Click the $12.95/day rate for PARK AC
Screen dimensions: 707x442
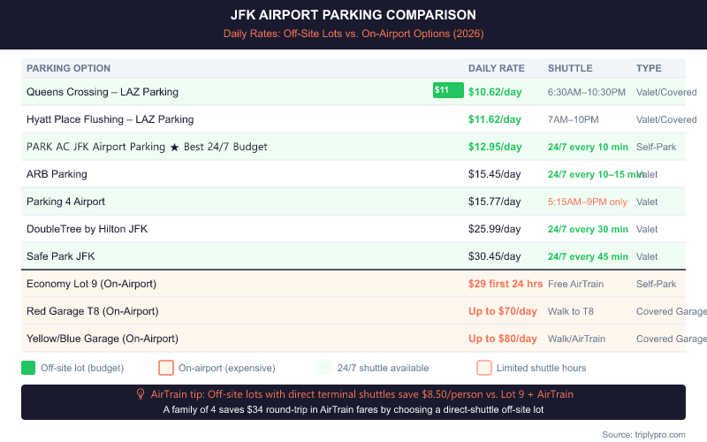tap(495, 147)
